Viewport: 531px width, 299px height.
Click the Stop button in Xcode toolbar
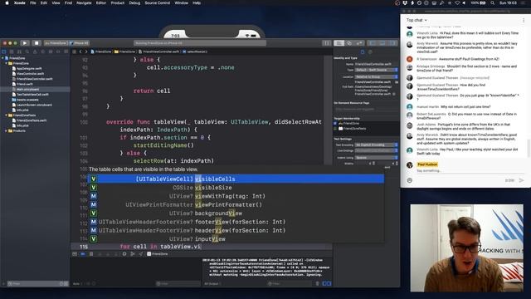(x=37, y=43)
